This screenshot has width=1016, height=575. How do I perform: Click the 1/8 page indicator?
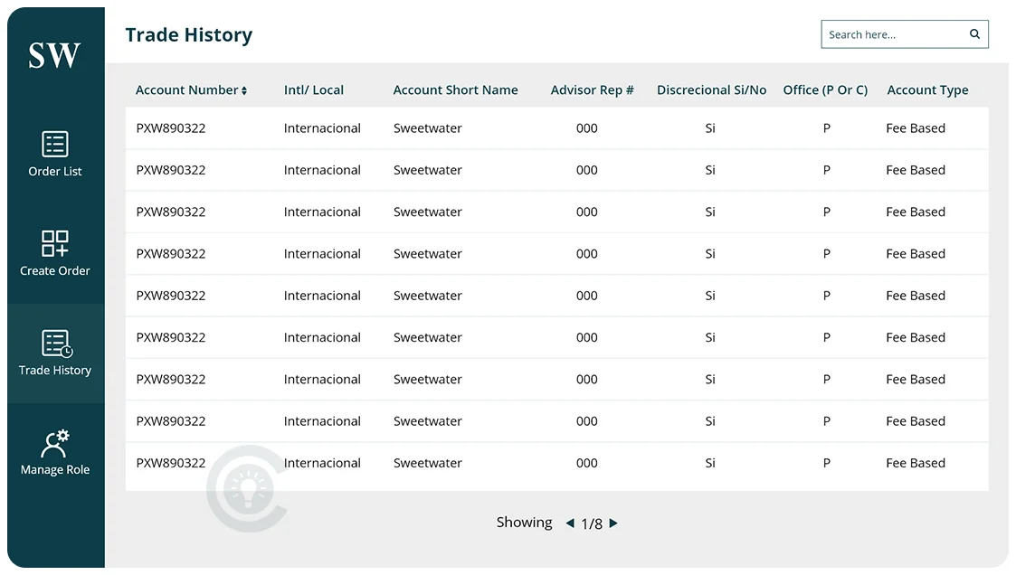[592, 523]
